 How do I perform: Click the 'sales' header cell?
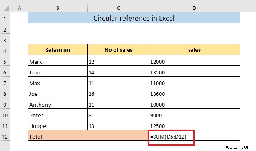tap(194, 50)
